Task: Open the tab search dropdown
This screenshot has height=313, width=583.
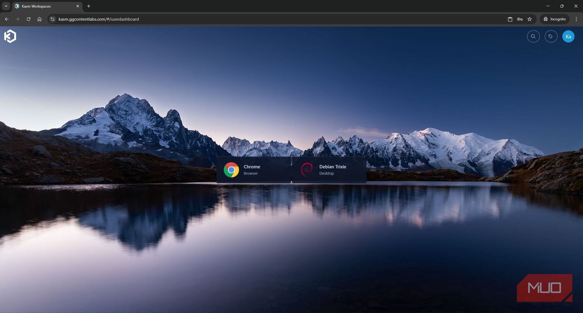Action: pos(6,6)
